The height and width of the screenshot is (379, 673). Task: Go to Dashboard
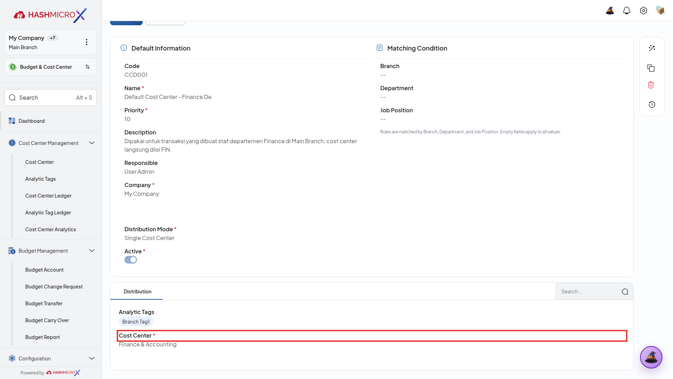[32, 121]
